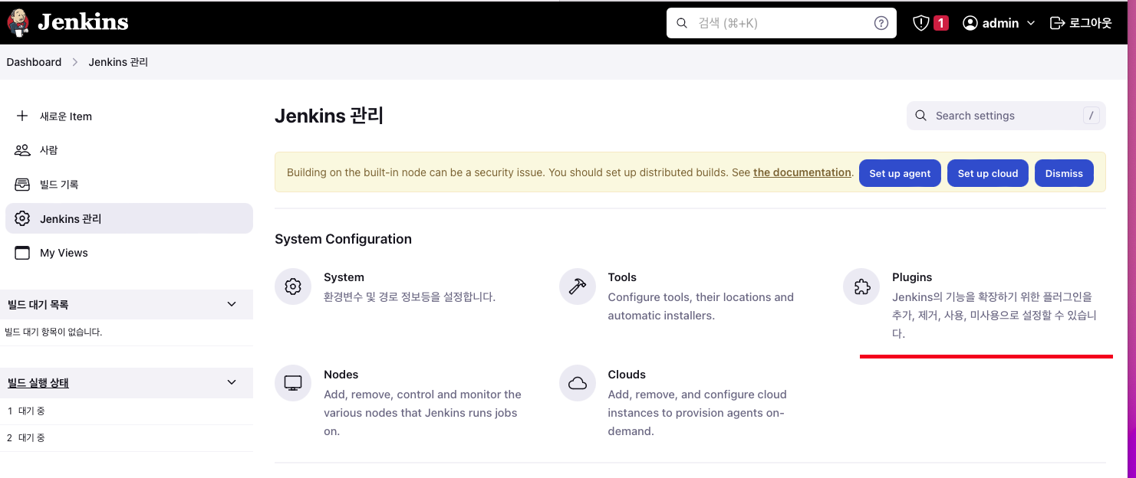This screenshot has width=1136, height=478.
Task: Click the System gear icon
Action: coord(293,287)
